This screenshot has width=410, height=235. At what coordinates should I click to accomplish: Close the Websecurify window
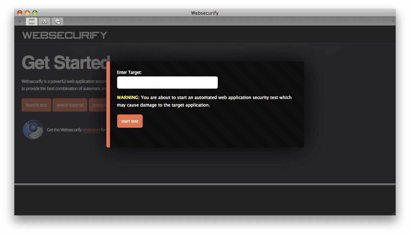(x=20, y=13)
